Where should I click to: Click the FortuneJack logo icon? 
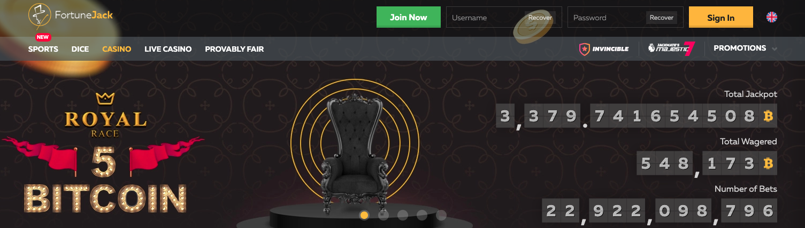[40, 16]
